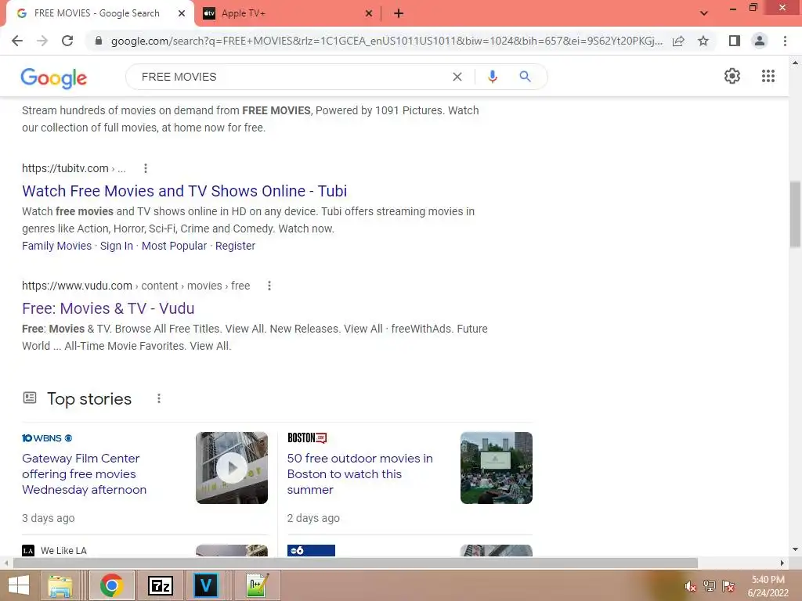Click the vertical scrollbar down arrow

click(795, 549)
